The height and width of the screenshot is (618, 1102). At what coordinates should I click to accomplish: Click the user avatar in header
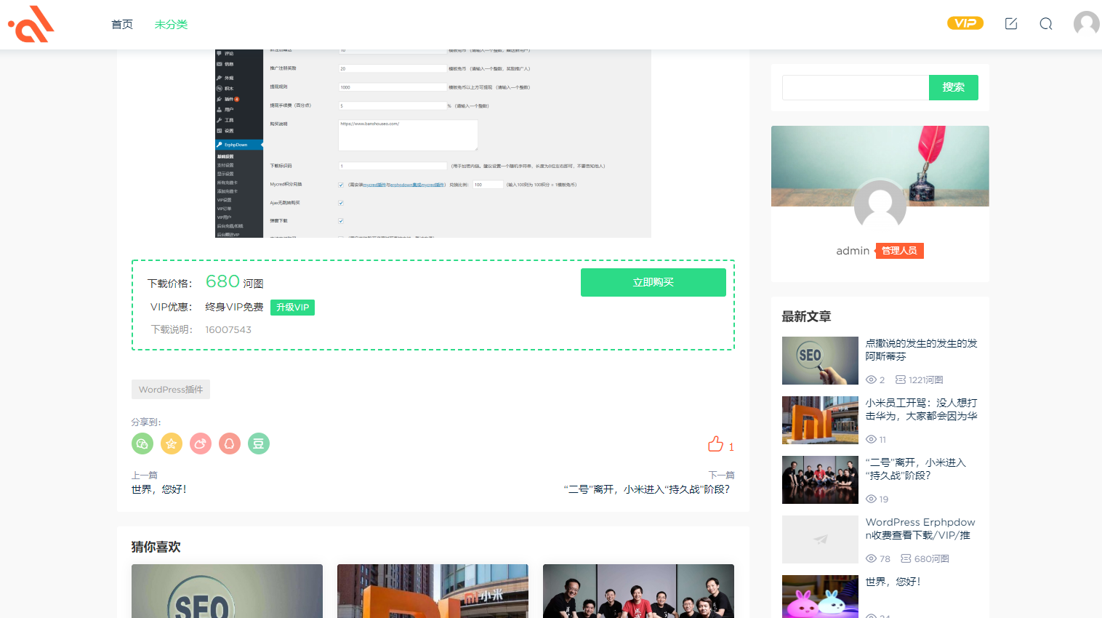[1087, 24]
